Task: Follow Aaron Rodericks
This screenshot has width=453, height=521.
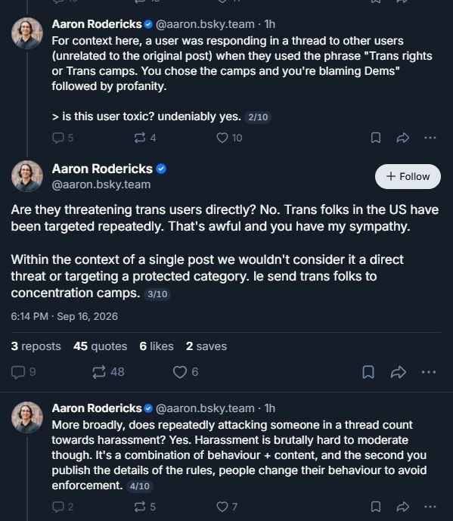Action: 408,176
